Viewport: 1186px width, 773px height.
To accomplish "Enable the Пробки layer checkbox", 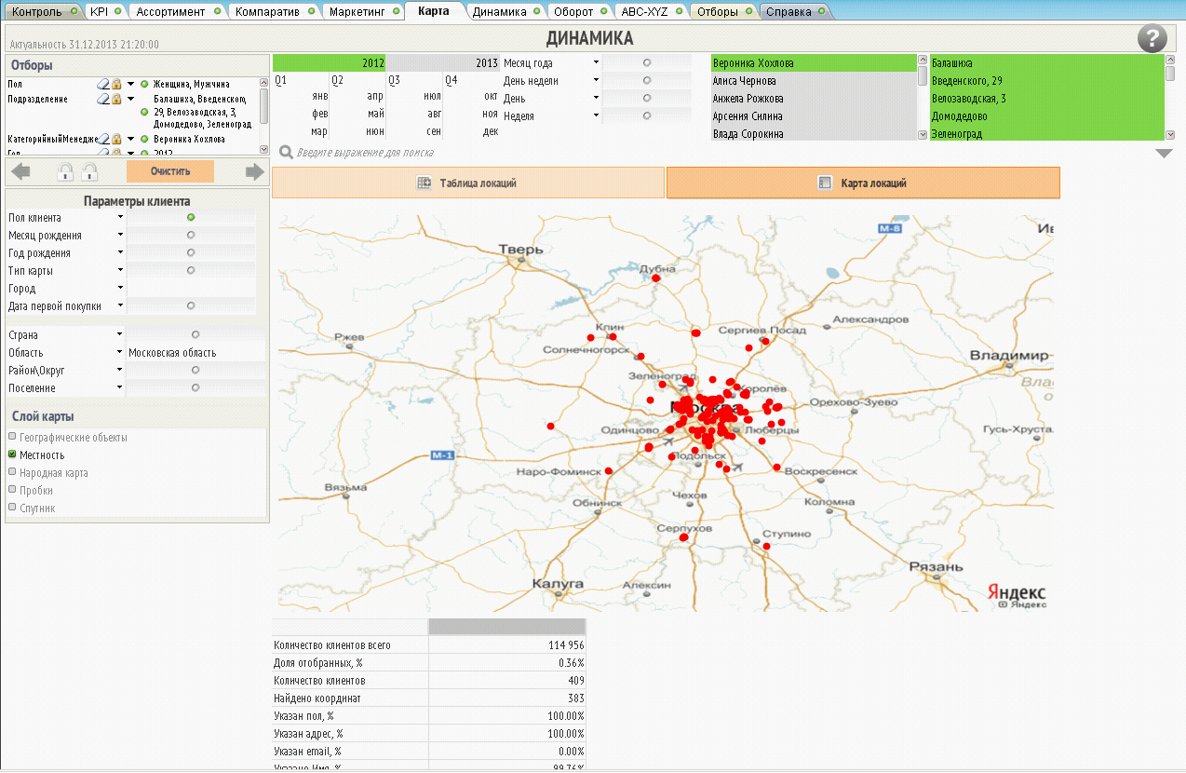I will (x=12, y=489).
